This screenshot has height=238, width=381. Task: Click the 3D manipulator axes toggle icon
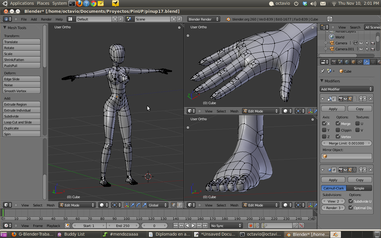click(x=127, y=205)
